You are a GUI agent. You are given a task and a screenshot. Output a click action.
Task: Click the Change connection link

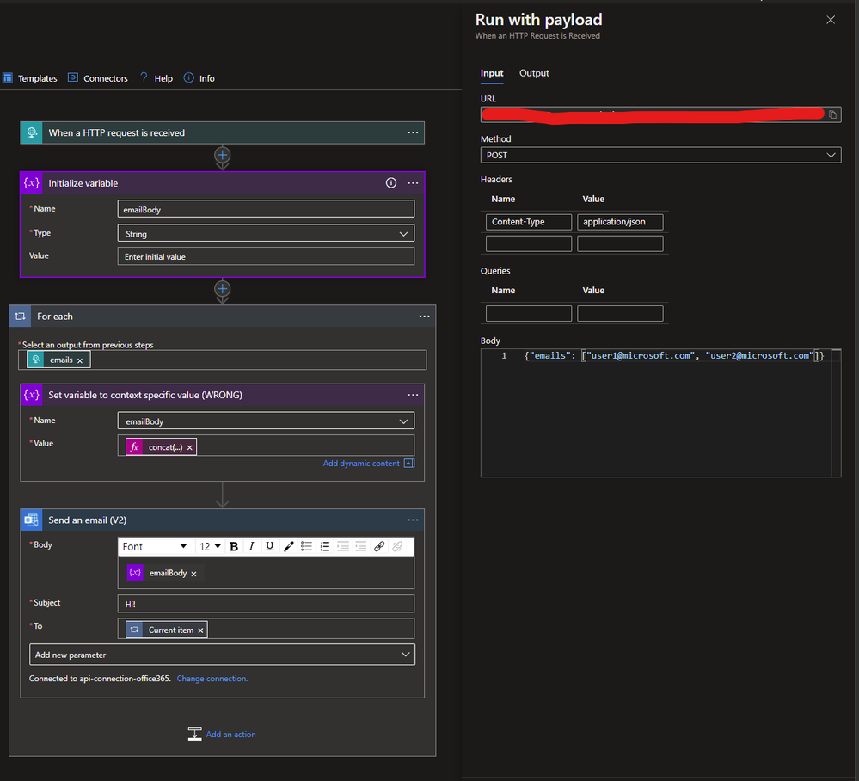(212, 679)
